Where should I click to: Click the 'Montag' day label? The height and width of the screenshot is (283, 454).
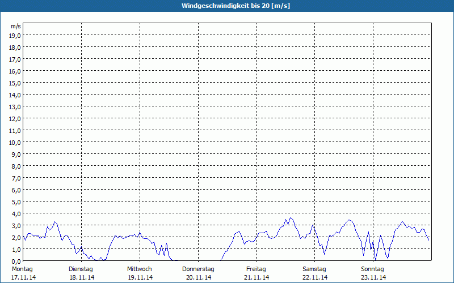point(22,269)
